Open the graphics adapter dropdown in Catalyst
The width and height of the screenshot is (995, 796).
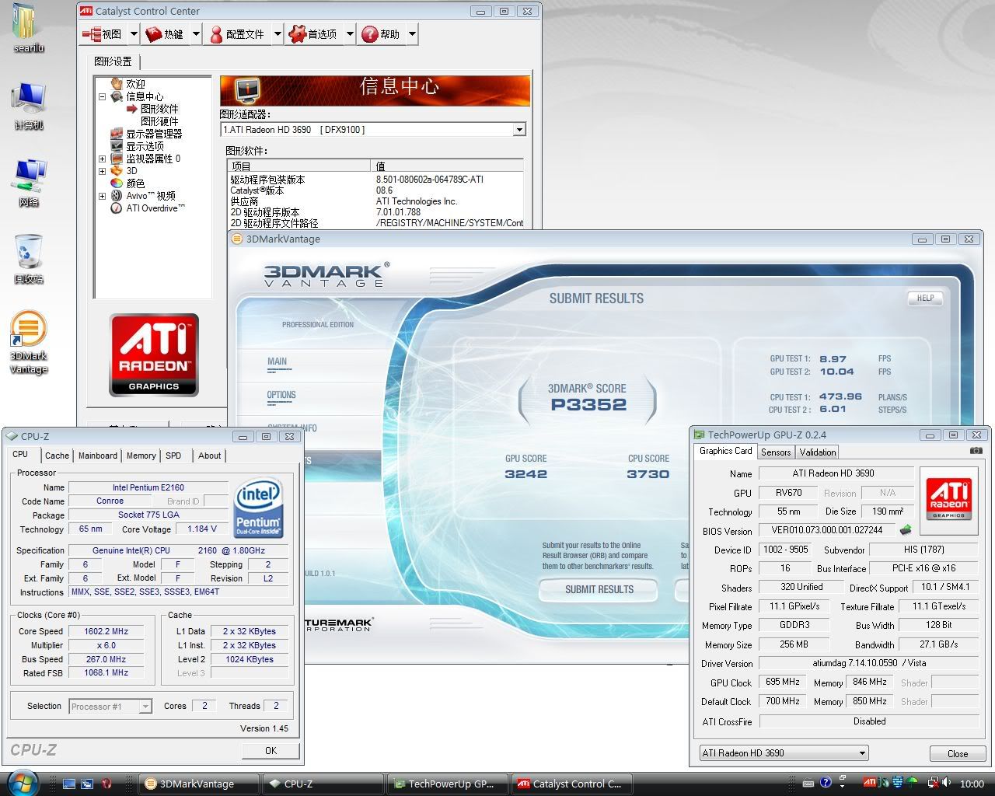point(519,130)
